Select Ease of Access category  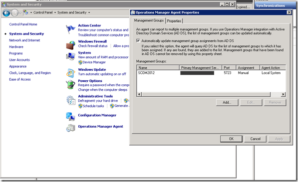(x=20, y=79)
